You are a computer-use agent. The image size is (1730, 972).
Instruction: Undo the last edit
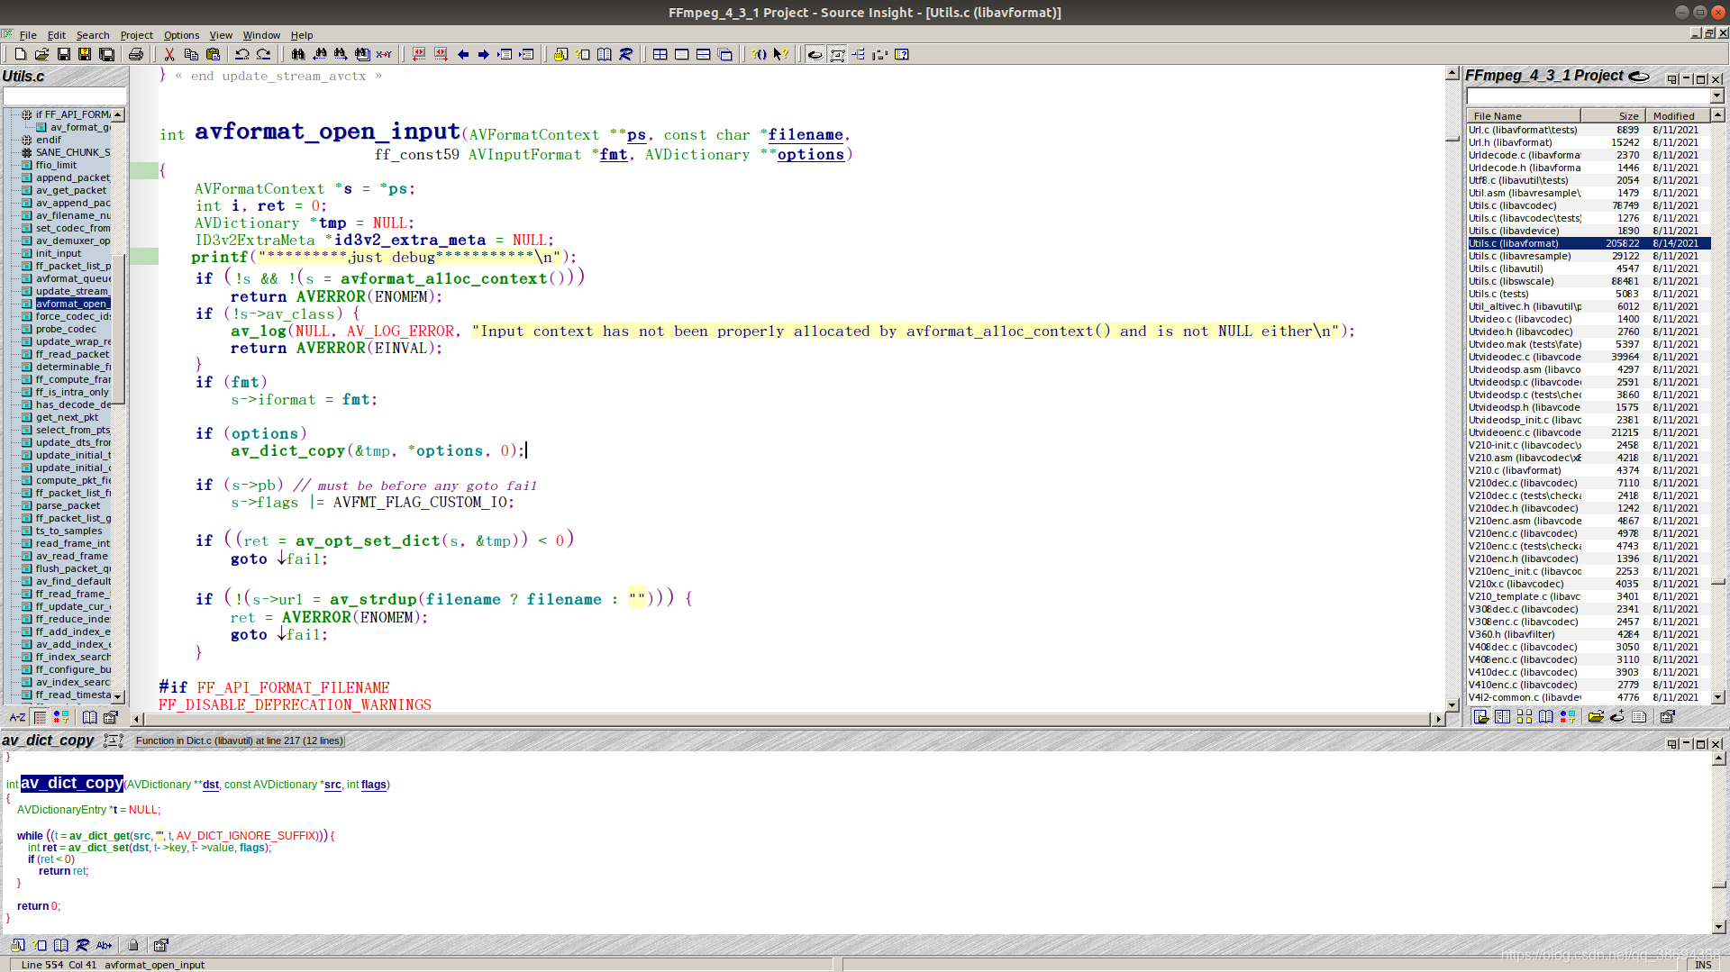[x=242, y=54]
